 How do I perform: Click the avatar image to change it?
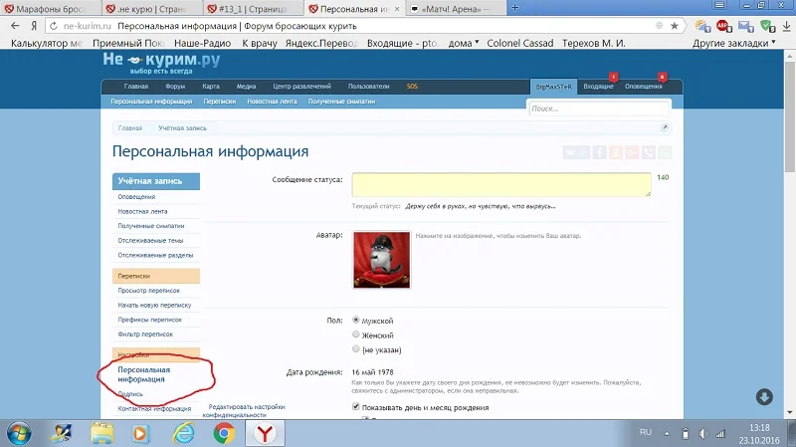pyautogui.click(x=382, y=260)
